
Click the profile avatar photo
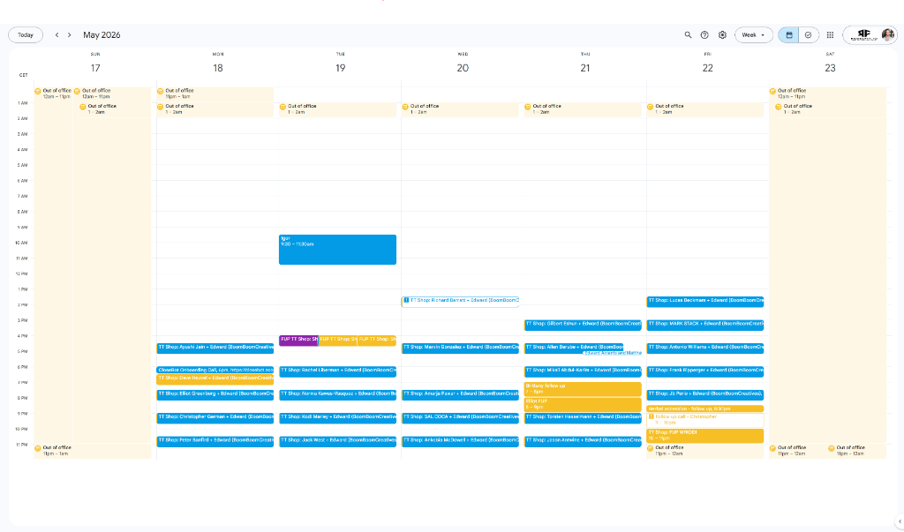pyautogui.click(x=888, y=35)
